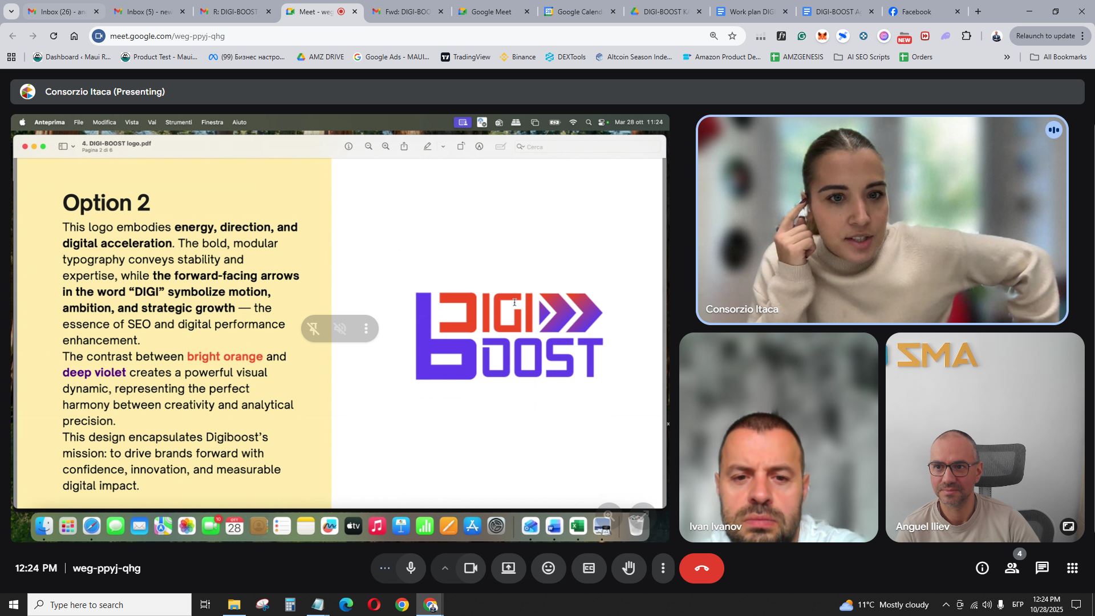Image resolution: width=1095 pixels, height=616 pixels.
Task: Switch to the Google Calendar tab
Action: click(x=579, y=11)
